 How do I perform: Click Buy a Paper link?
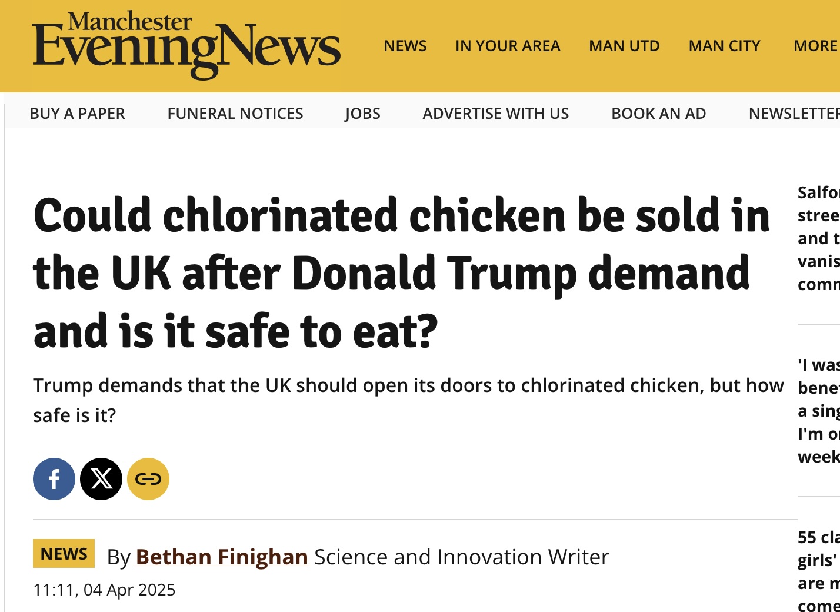[77, 114]
